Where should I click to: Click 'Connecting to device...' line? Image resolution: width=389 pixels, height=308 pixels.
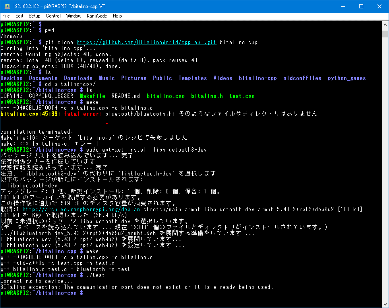pyautogui.click(x=37, y=281)
